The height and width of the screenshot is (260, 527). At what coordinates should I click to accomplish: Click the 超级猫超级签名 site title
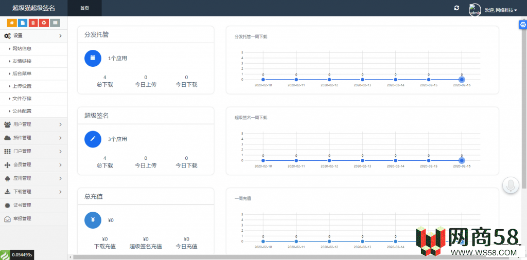coord(33,8)
